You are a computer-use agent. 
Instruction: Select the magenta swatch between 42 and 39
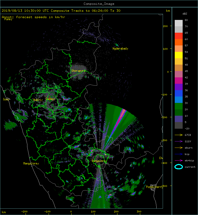click(x=179, y=81)
